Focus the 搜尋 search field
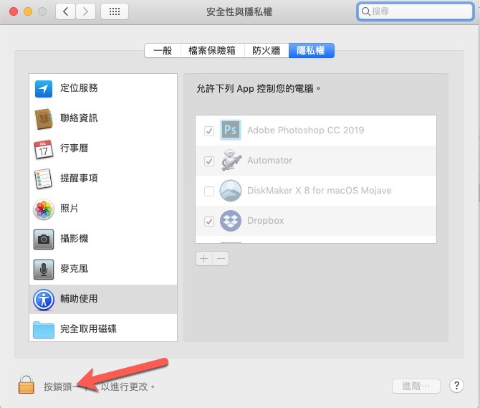 click(x=416, y=11)
